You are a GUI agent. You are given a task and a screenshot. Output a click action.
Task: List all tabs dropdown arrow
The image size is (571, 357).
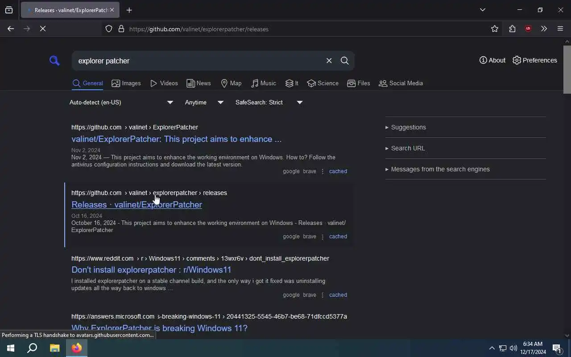click(x=483, y=10)
